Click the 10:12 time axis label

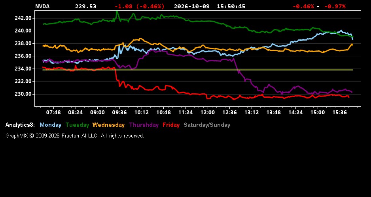click(142, 113)
